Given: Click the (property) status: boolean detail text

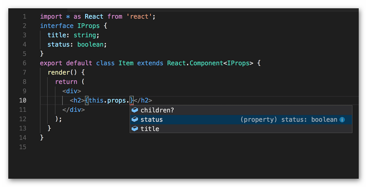Looking at the screenshot, I should click(289, 120).
